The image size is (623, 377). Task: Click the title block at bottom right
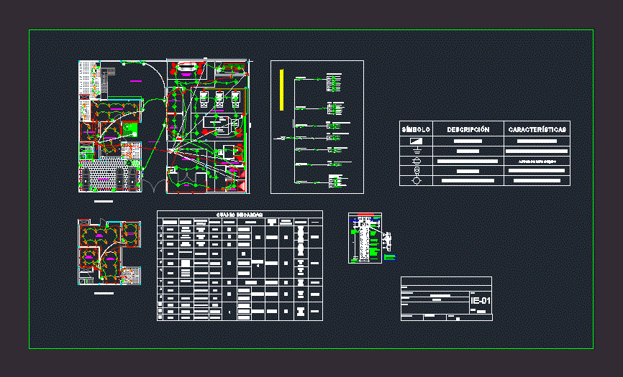point(446,298)
